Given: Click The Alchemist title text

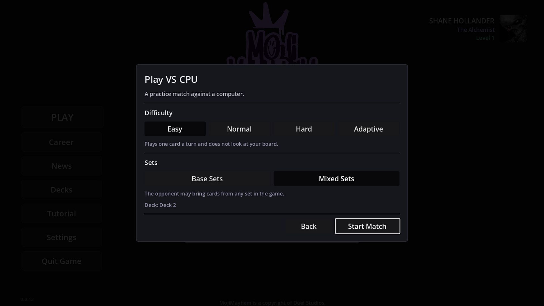Looking at the screenshot, I should 476,30.
